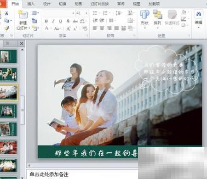Expand the font name combo box
The image size is (207, 179).
[73, 13]
